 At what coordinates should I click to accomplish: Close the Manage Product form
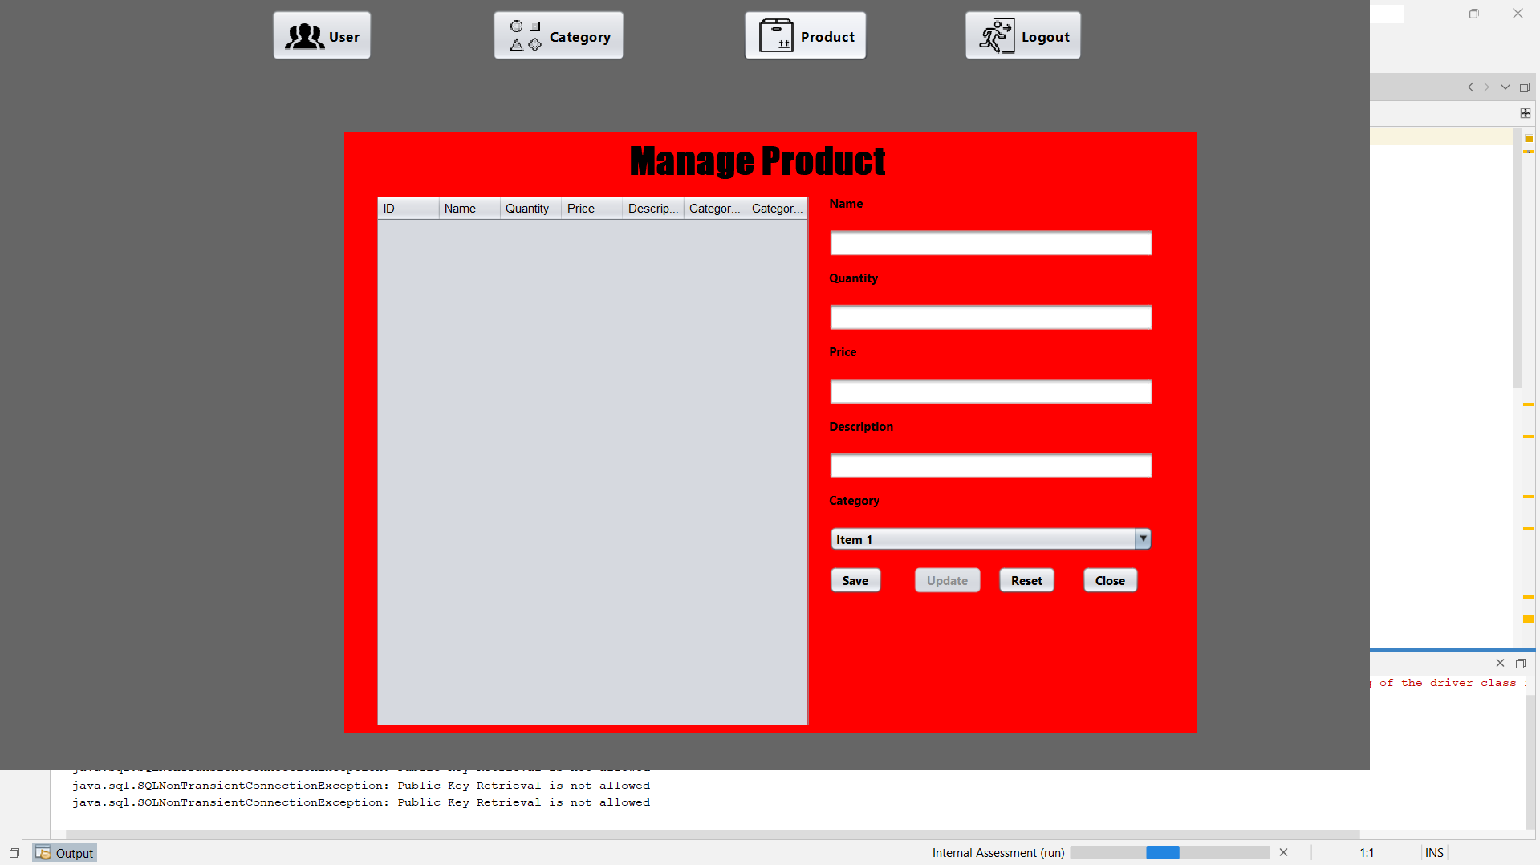1109,579
